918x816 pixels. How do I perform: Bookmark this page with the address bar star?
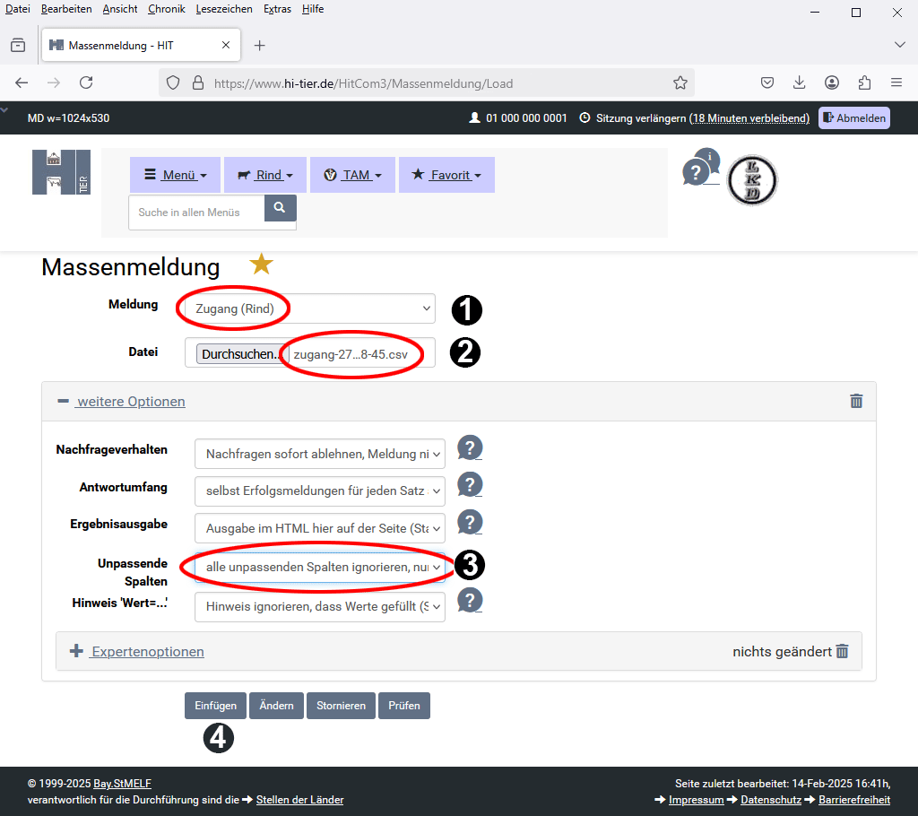680,83
